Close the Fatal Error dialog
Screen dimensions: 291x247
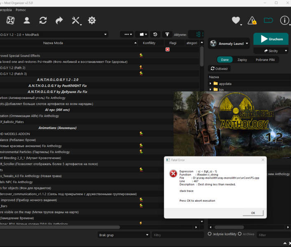[263, 160]
